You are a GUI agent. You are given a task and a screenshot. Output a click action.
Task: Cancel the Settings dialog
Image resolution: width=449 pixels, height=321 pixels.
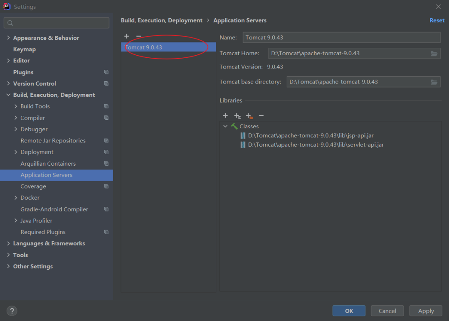387,311
